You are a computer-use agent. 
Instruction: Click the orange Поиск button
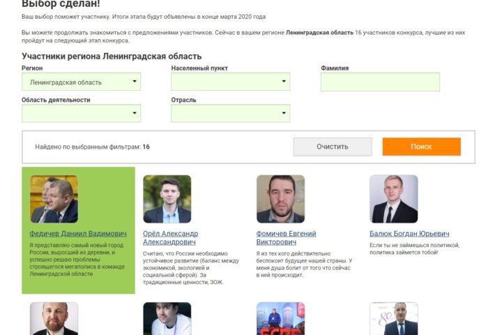pyautogui.click(x=421, y=147)
